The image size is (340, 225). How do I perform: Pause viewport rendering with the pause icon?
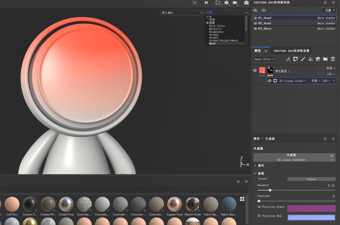(206, 3)
